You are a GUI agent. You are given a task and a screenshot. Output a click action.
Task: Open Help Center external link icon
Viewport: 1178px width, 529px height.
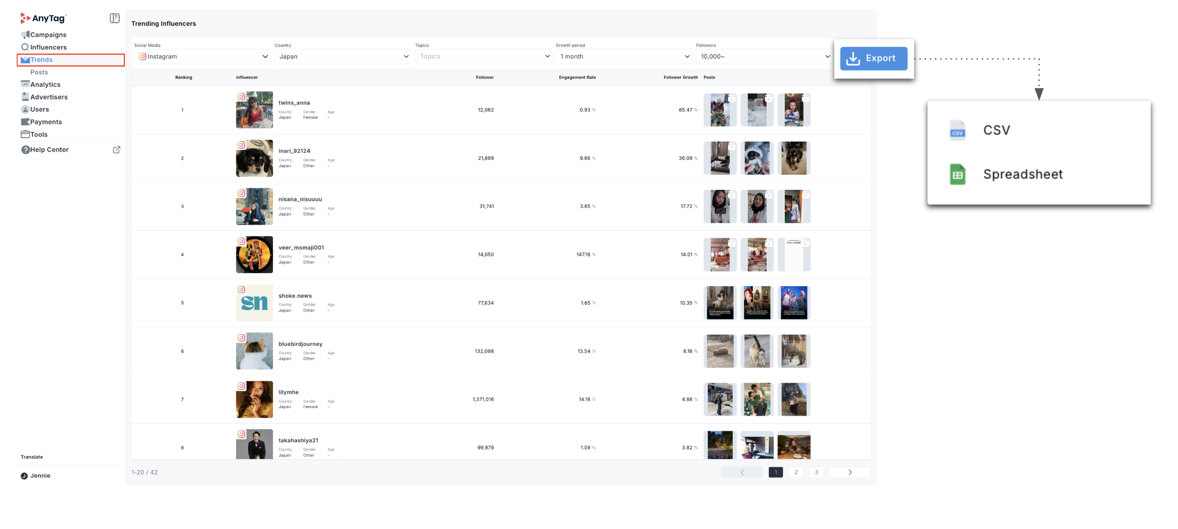(117, 149)
